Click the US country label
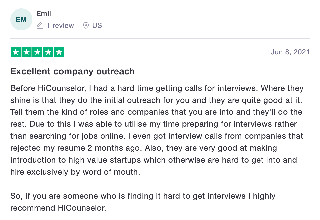This screenshot has height=220, width=320. 97,25
